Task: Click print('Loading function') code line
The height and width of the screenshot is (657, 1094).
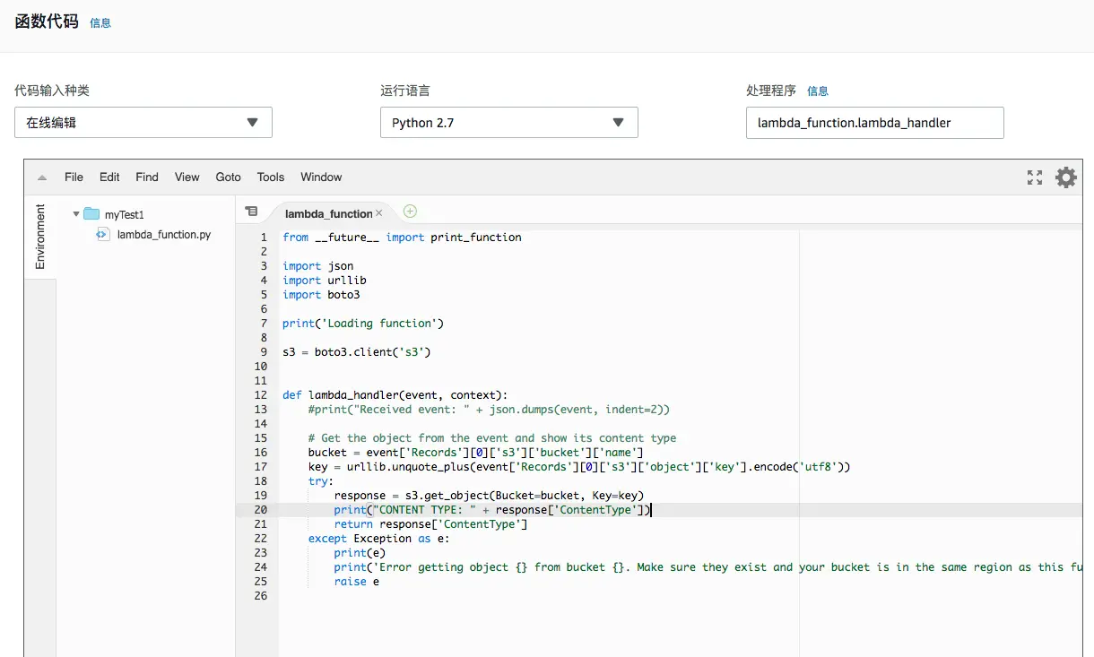Action: [x=363, y=324]
